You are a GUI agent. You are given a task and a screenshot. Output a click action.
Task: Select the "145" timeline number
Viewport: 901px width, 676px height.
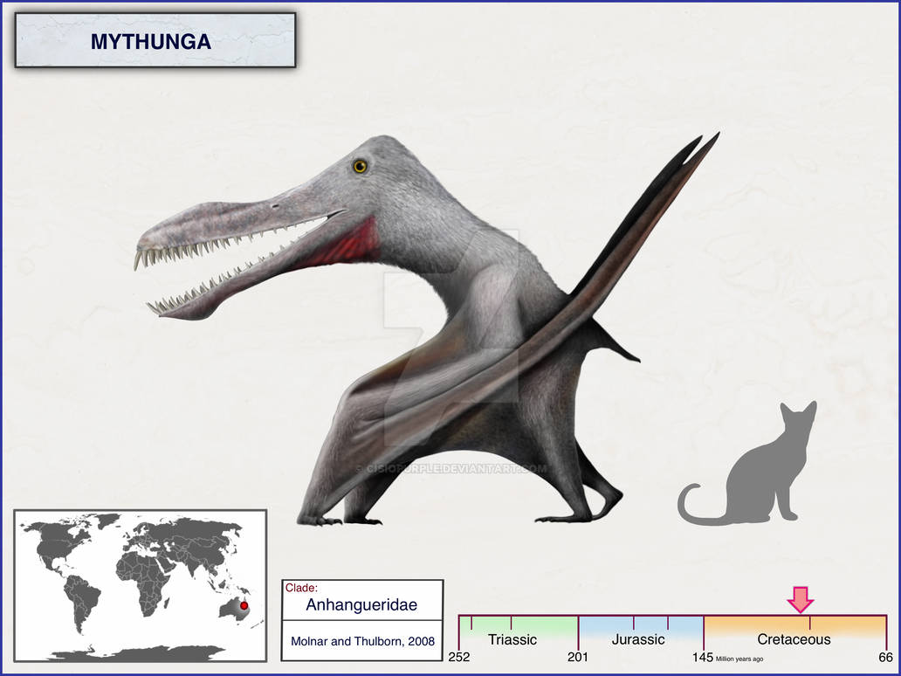click(x=703, y=657)
